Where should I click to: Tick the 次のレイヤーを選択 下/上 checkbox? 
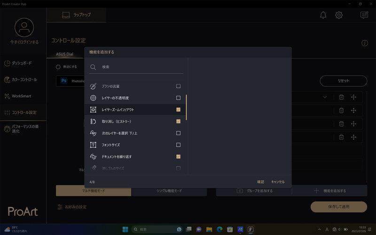(x=178, y=133)
